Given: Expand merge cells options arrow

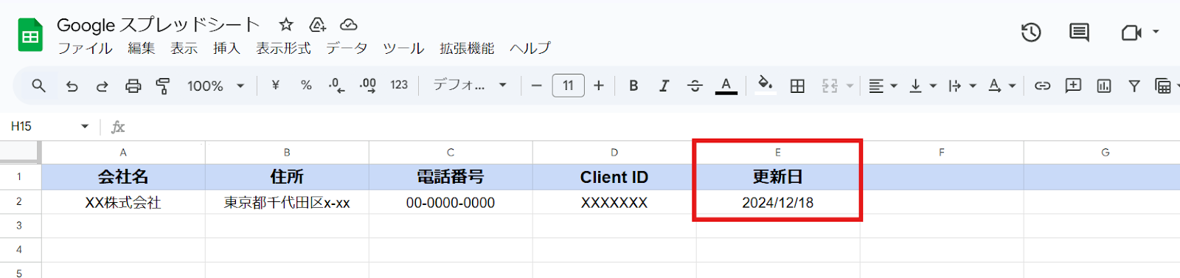Looking at the screenshot, I should tap(850, 86).
